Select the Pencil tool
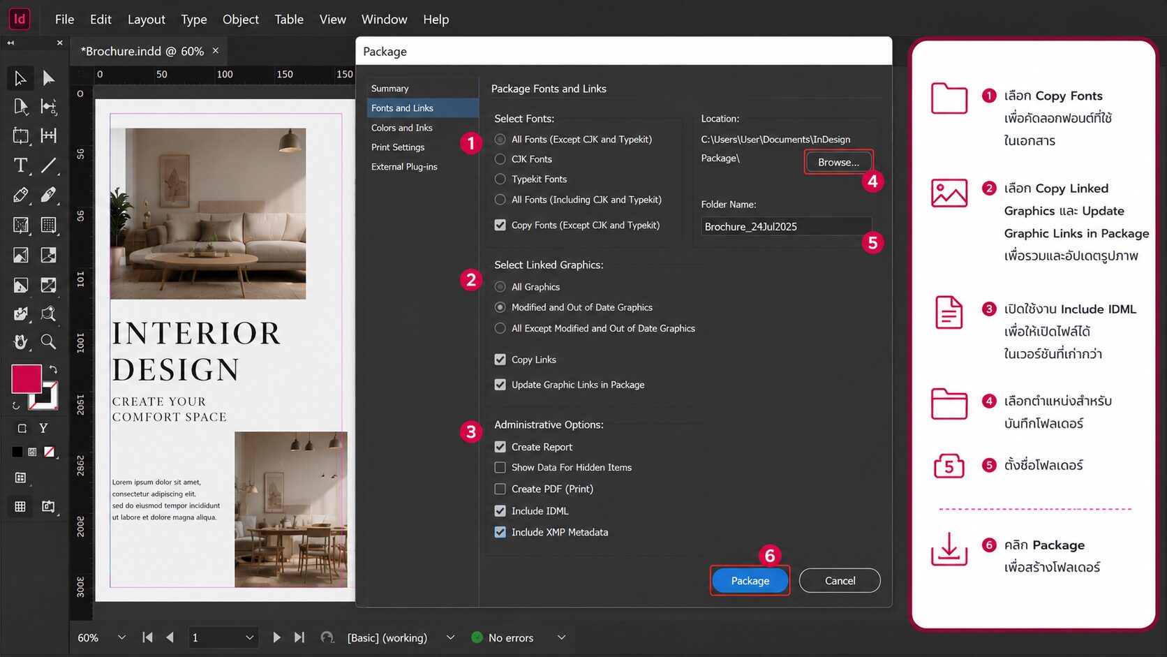Viewport: 1167px width, 657px height. click(48, 195)
